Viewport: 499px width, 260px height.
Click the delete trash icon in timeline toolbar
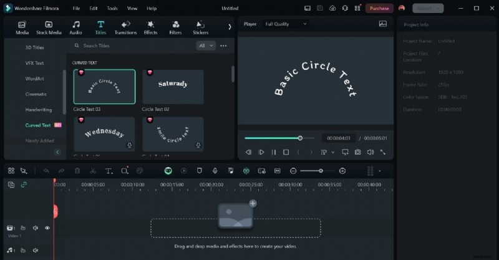(x=77, y=171)
